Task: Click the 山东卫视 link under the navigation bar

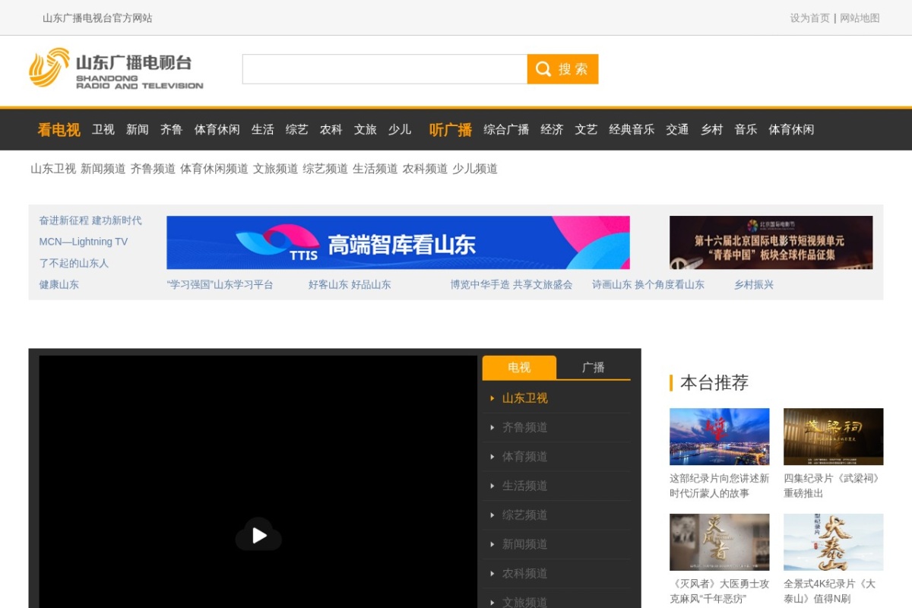Action: pyautogui.click(x=53, y=169)
